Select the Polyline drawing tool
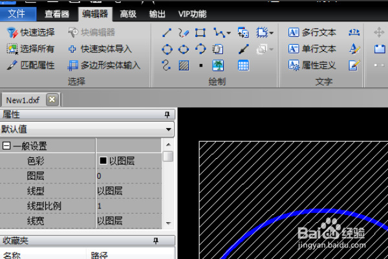The image size is (388, 259). (x=219, y=33)
